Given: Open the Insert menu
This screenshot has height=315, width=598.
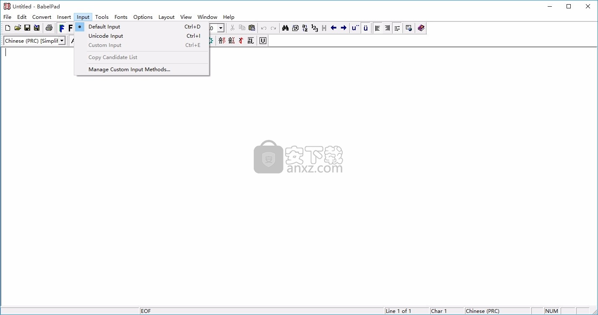Looking at the screenshot, I should point(64,17).
